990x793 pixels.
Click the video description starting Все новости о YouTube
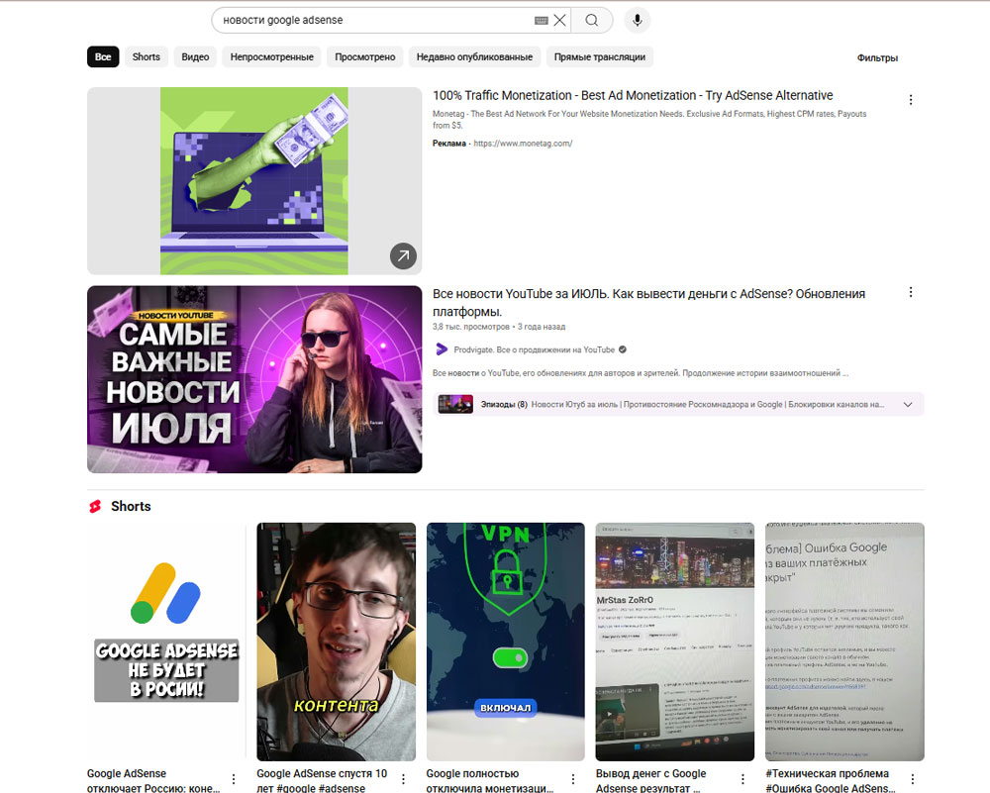[x=641, y=373]
